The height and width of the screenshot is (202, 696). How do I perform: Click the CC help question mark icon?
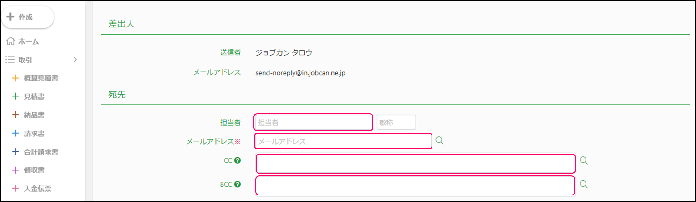click(238, 160)
